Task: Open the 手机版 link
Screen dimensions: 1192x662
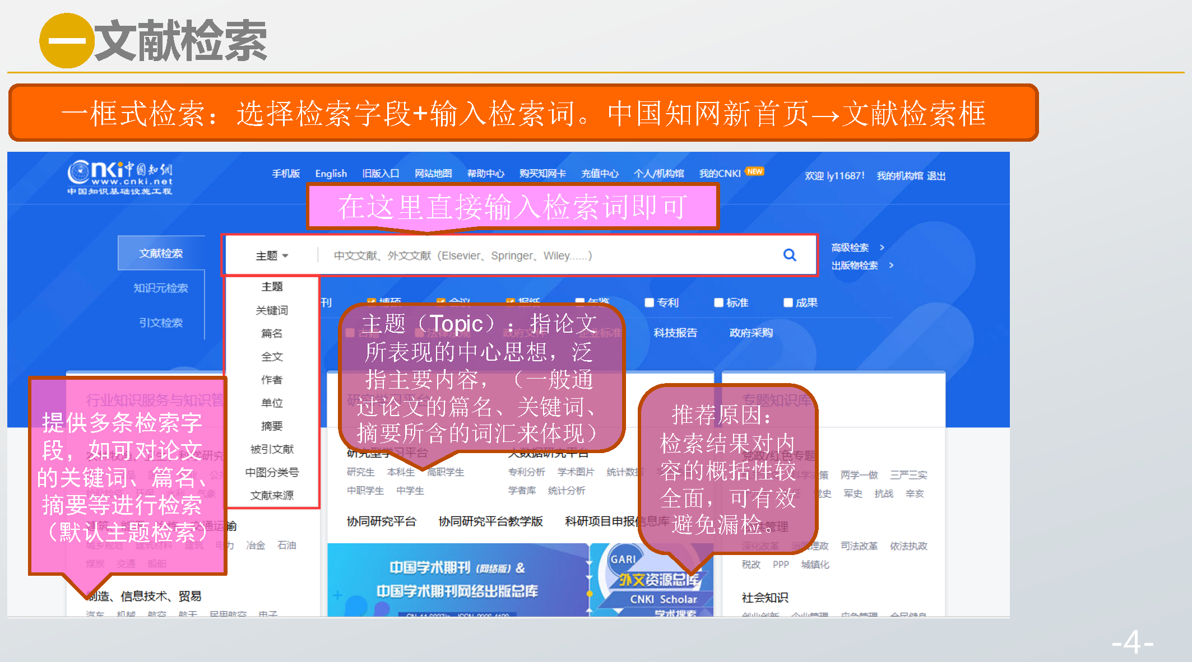Action: click(x=286, y=174)
